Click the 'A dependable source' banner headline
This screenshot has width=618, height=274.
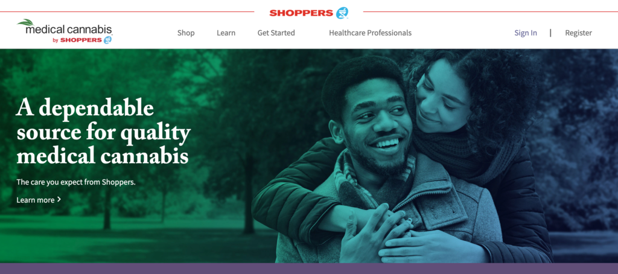pyautogui.click(x=103, y=132)
